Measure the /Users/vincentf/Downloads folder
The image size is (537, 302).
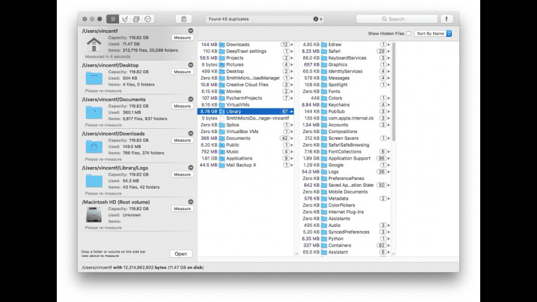click(x=182, y=141)
